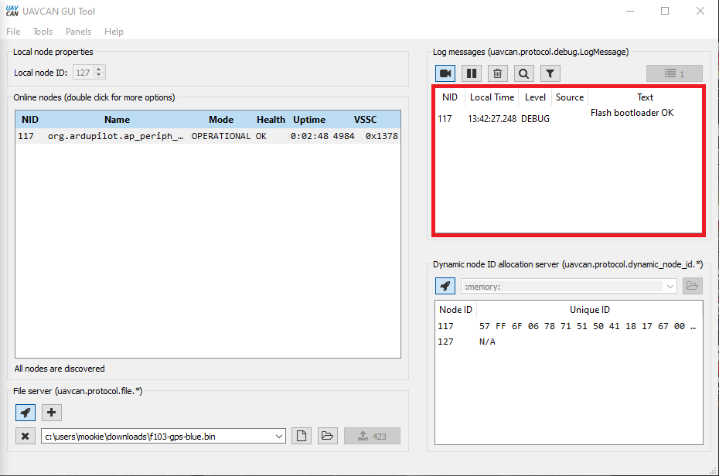Open the file path dropdown
The height and width of the screenshot is (476, 719).
(x=279, y=435)
